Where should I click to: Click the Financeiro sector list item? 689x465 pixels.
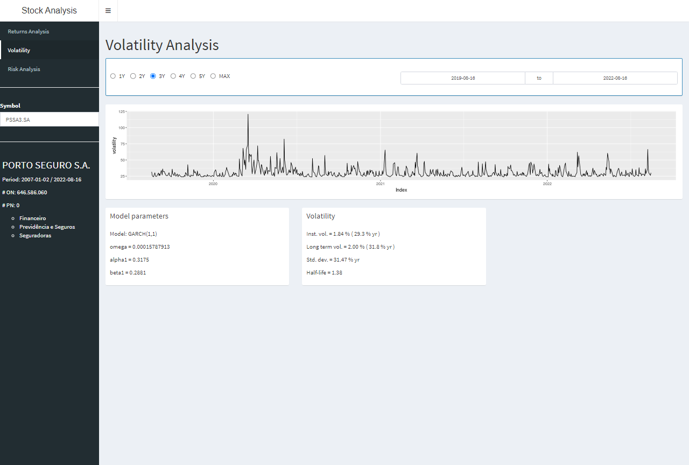pos(33,218)
